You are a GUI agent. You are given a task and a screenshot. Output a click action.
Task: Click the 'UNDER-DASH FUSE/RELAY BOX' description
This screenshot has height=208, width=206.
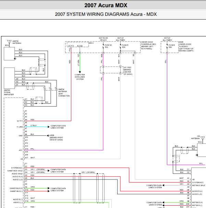pos(148,45)
